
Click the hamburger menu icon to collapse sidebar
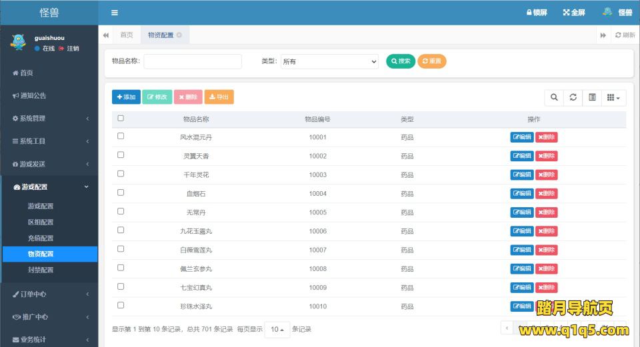click(x=115, y=13)
